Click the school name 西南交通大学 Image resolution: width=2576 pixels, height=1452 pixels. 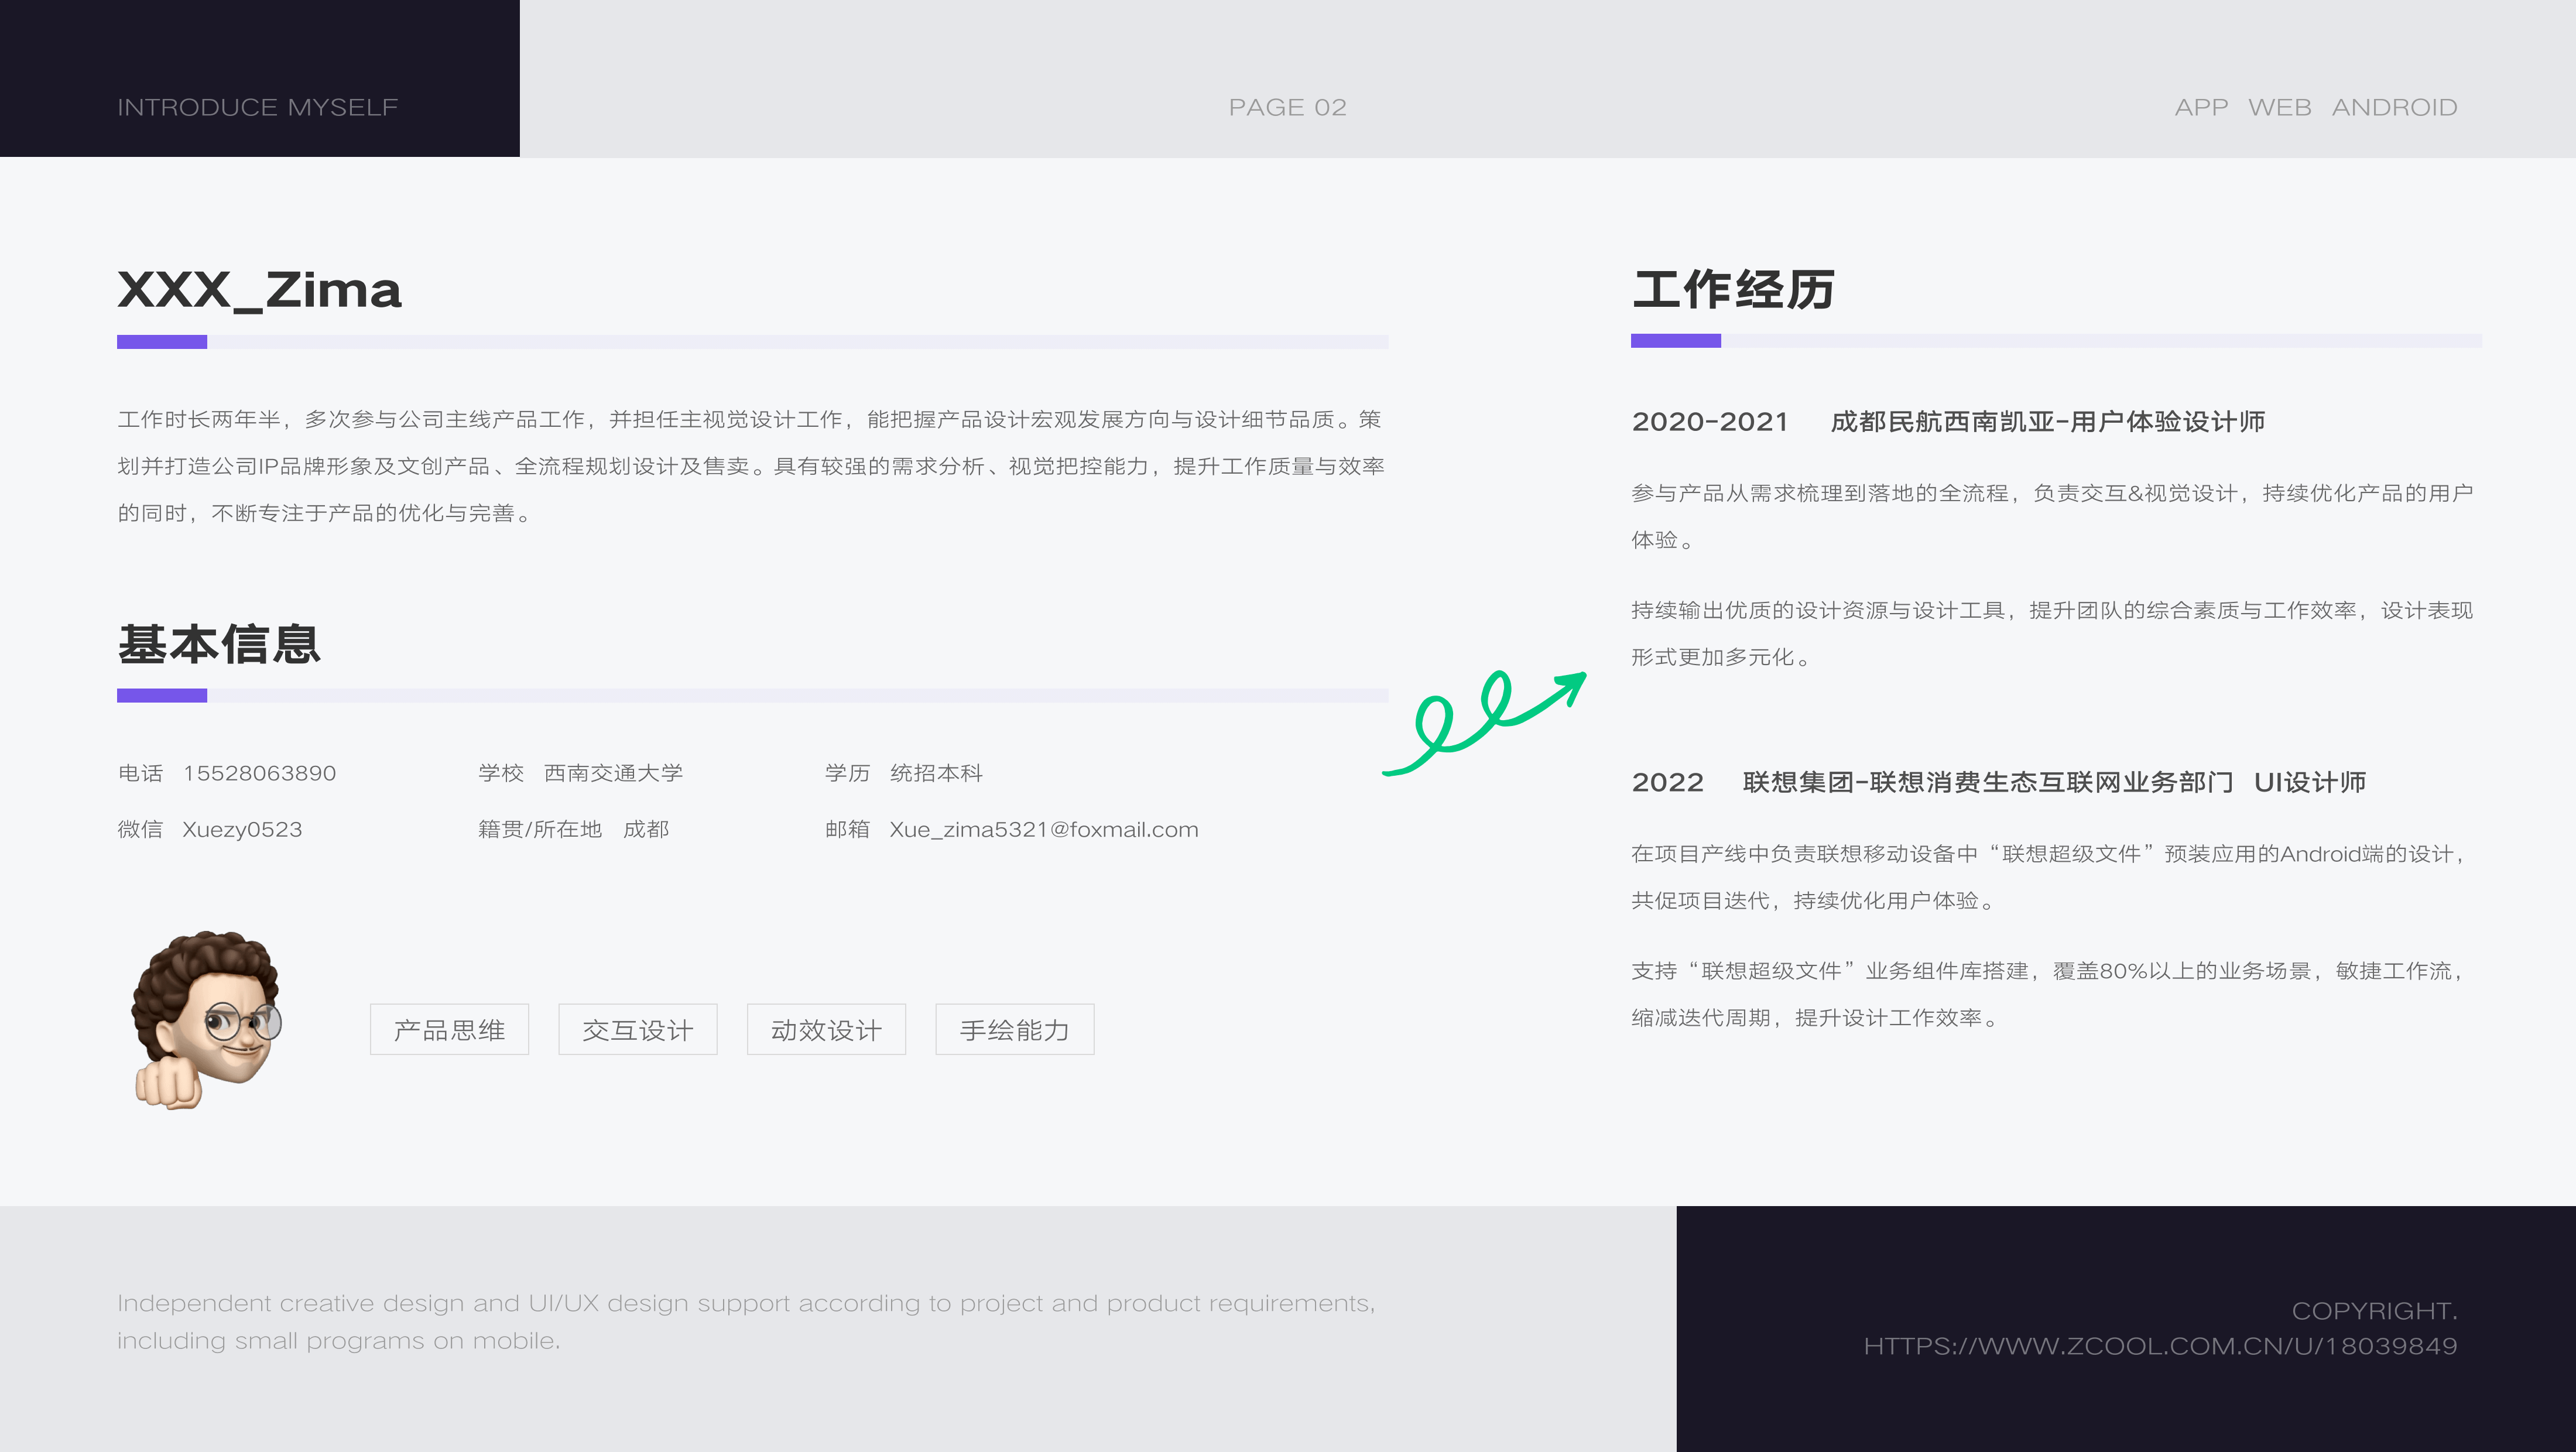coord(613,773)
